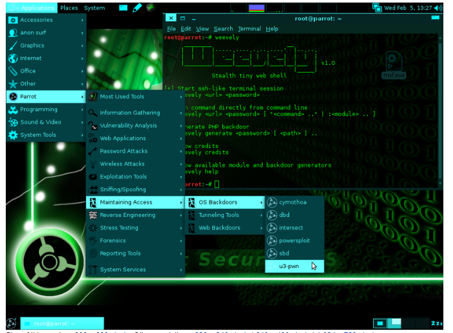Open the intersect tool entry
This screenshot has width=453, height=333.
(x=294, y=228)
